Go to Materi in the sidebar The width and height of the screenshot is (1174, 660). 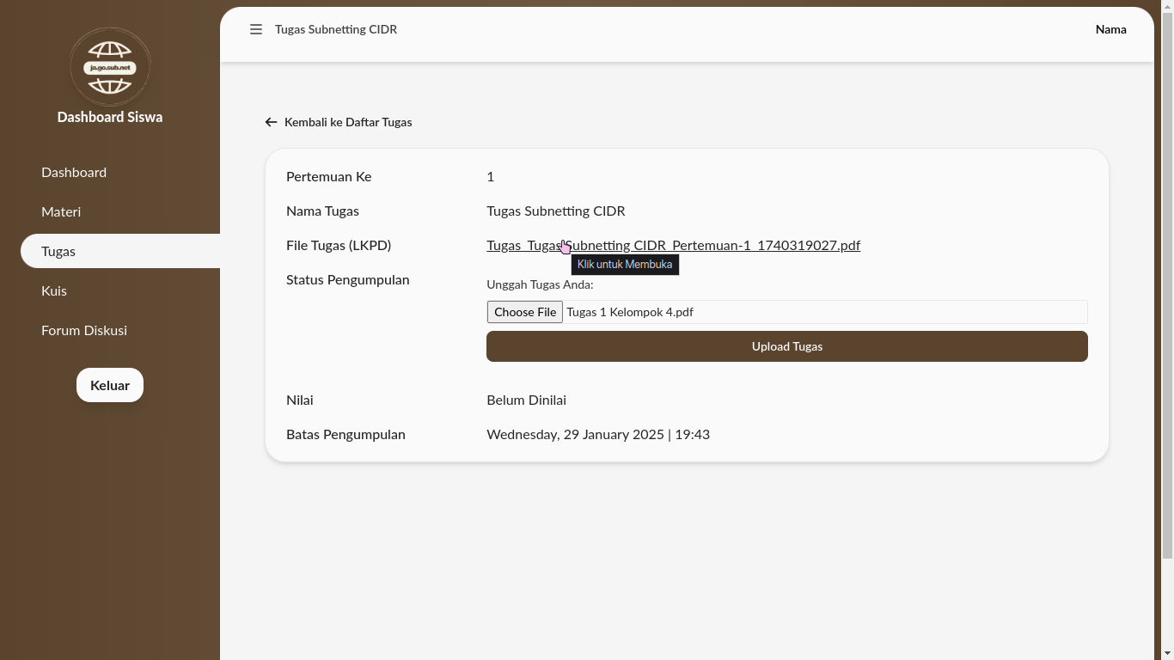[x=61, y=211]
